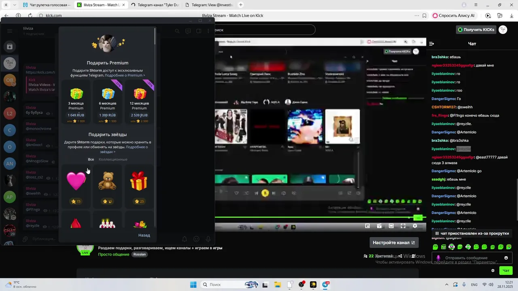
Task: Click the attach paperclip icon in Telegram
Action: (x=25, y=239)
